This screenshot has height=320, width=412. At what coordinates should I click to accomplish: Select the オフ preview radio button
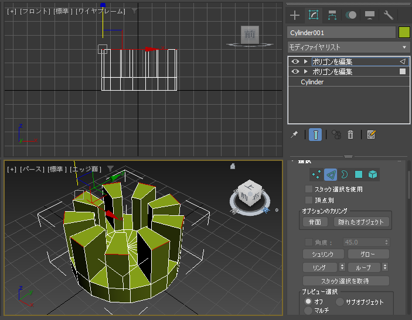tap(308, 301)
